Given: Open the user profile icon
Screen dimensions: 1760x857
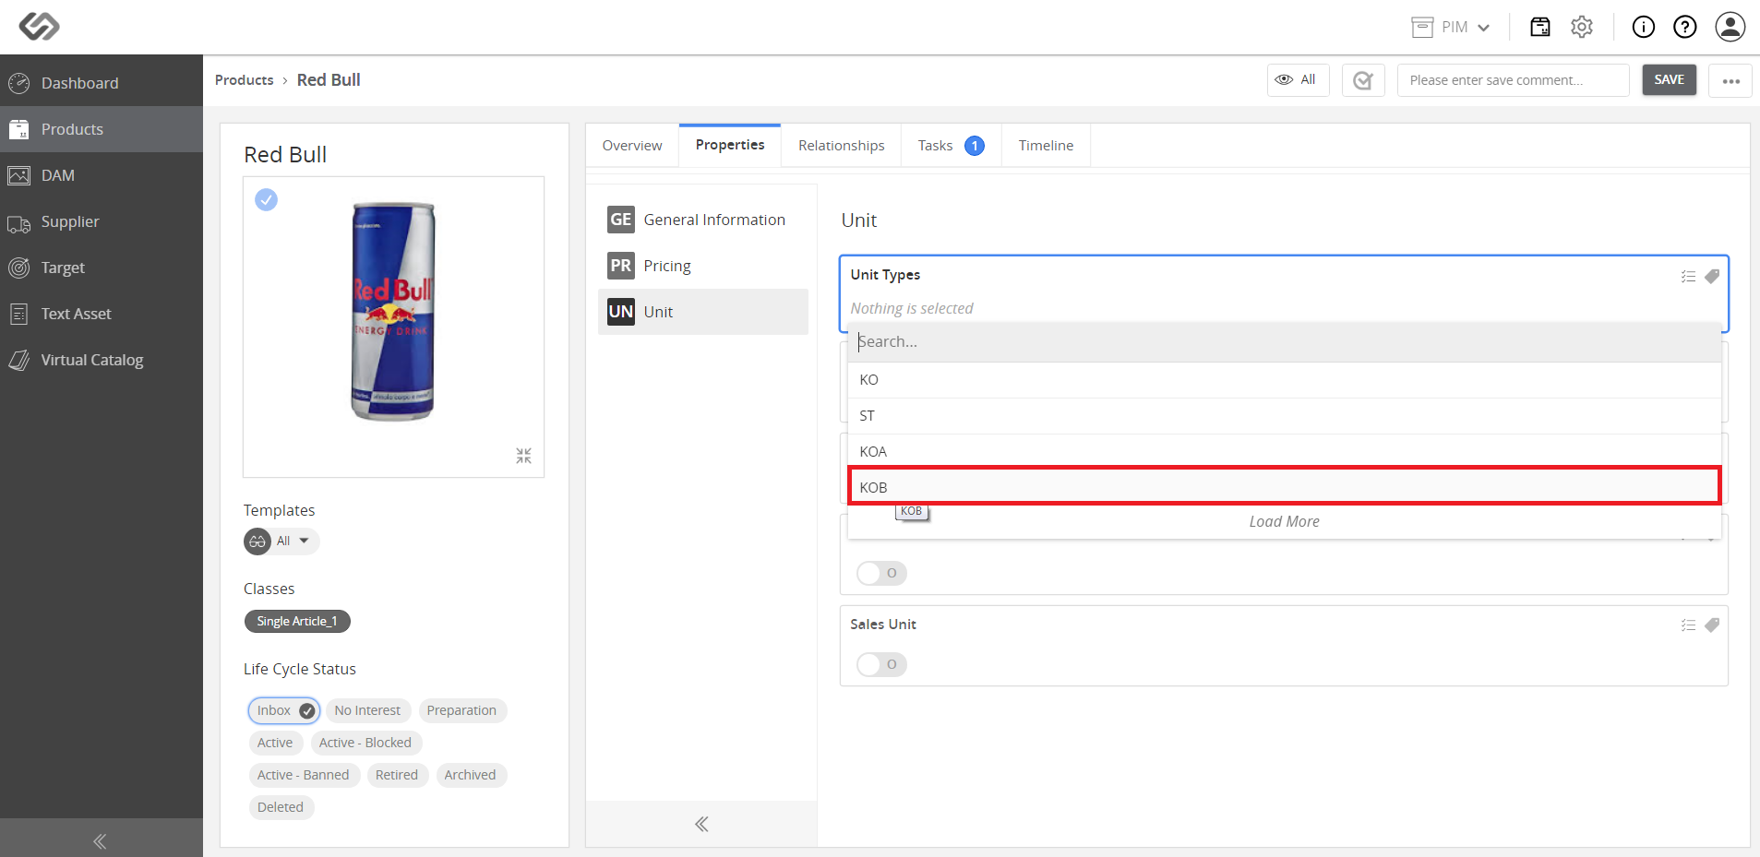Looking at the screenshot, I should [x=1730, y=27].
